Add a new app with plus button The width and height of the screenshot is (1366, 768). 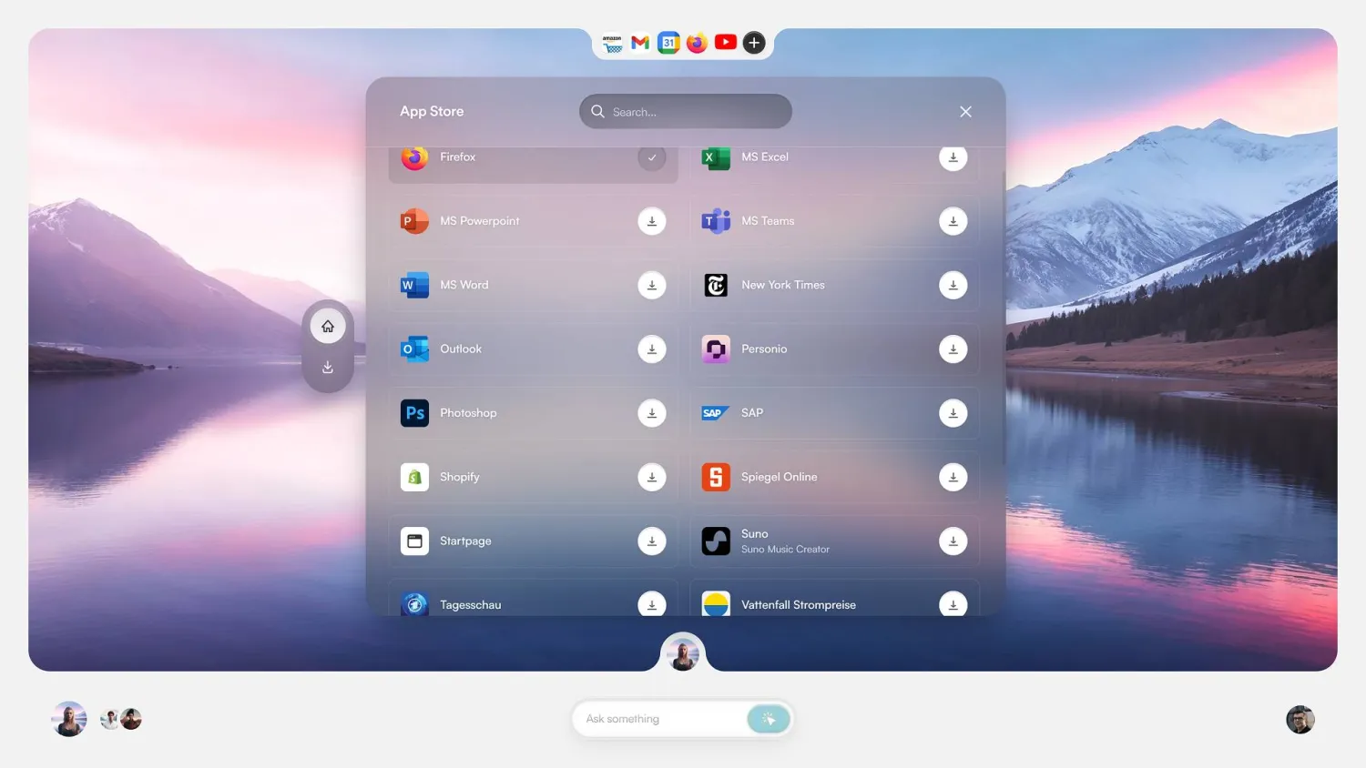coord(754,43)
